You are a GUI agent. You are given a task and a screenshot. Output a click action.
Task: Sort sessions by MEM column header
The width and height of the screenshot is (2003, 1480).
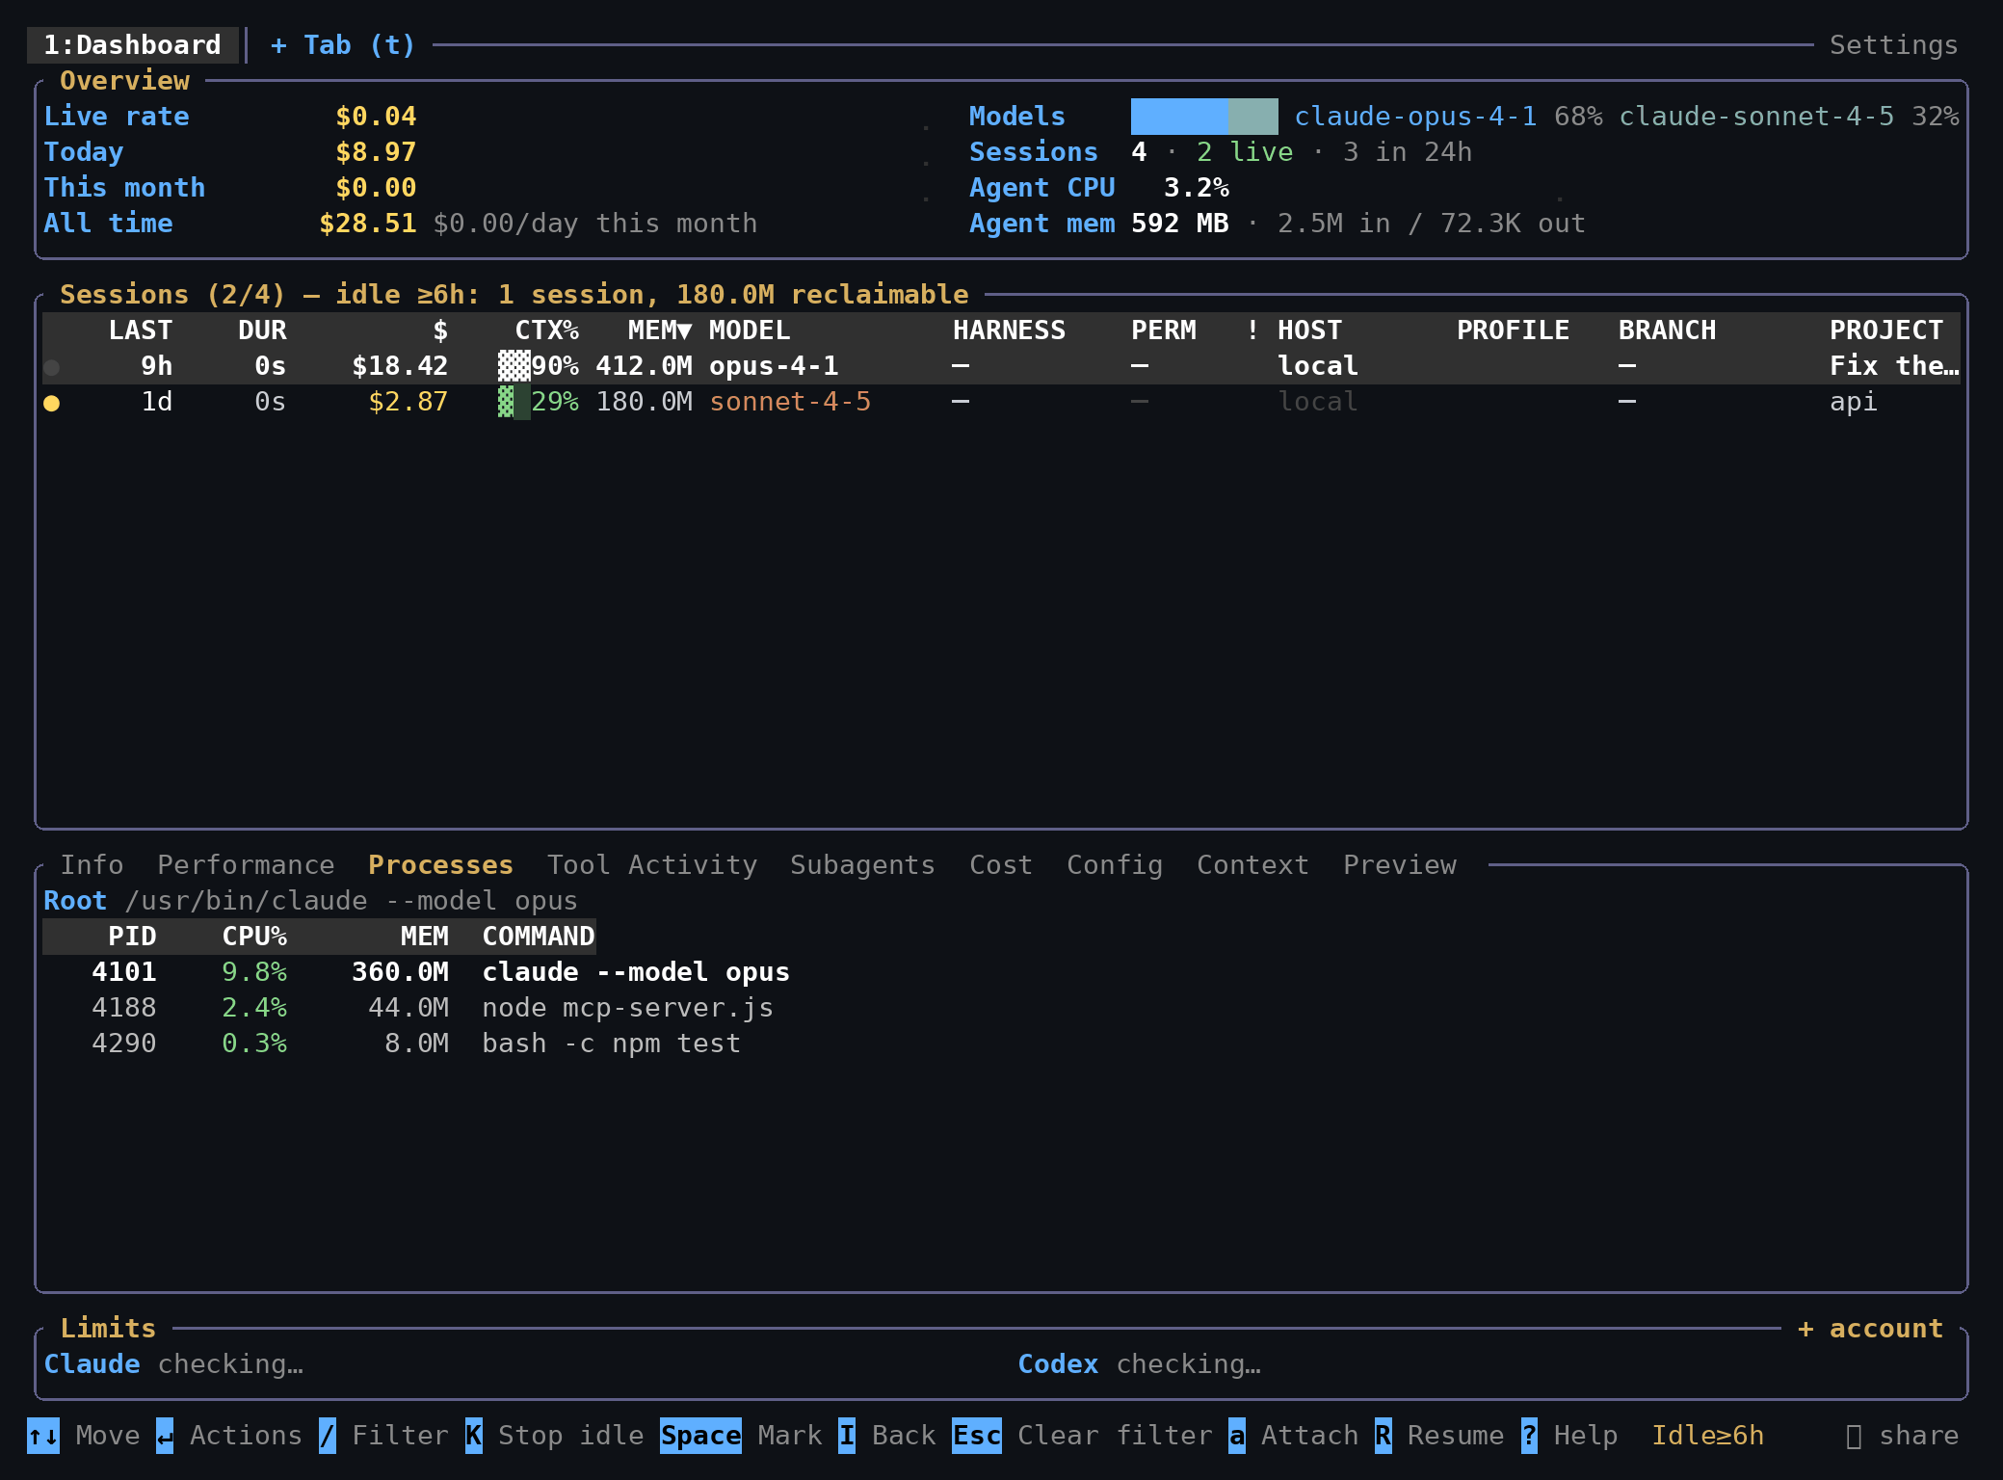[660, 330]
